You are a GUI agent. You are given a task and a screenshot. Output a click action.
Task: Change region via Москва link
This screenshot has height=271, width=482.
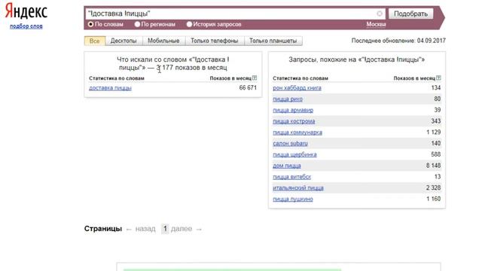pyautogui.click(x=376, y=24)
